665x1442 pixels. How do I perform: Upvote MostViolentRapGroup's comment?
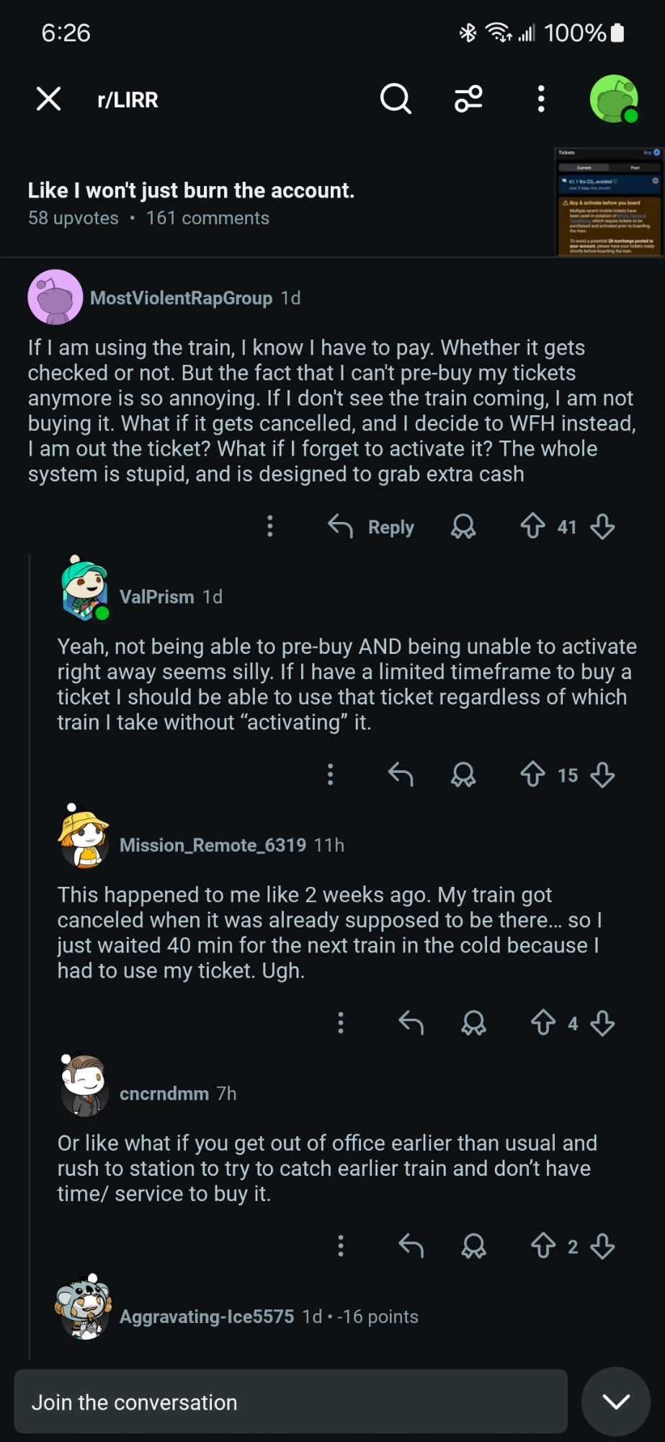coord(532,526)
